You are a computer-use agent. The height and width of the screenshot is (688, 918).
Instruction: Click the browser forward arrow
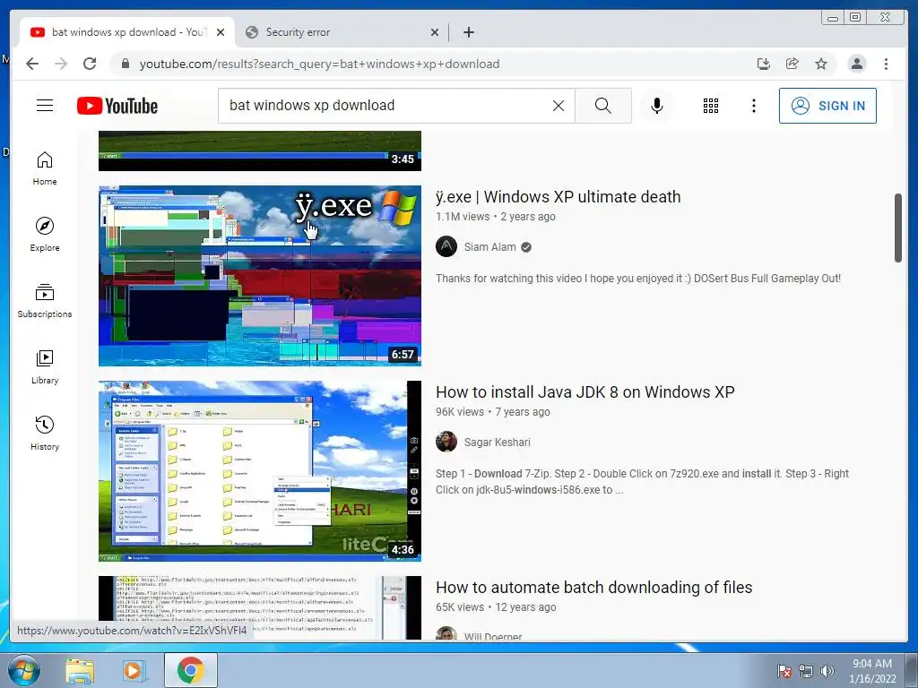coord(61,64)
